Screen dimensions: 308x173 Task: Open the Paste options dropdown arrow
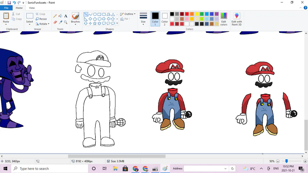[x=6, y=24]
